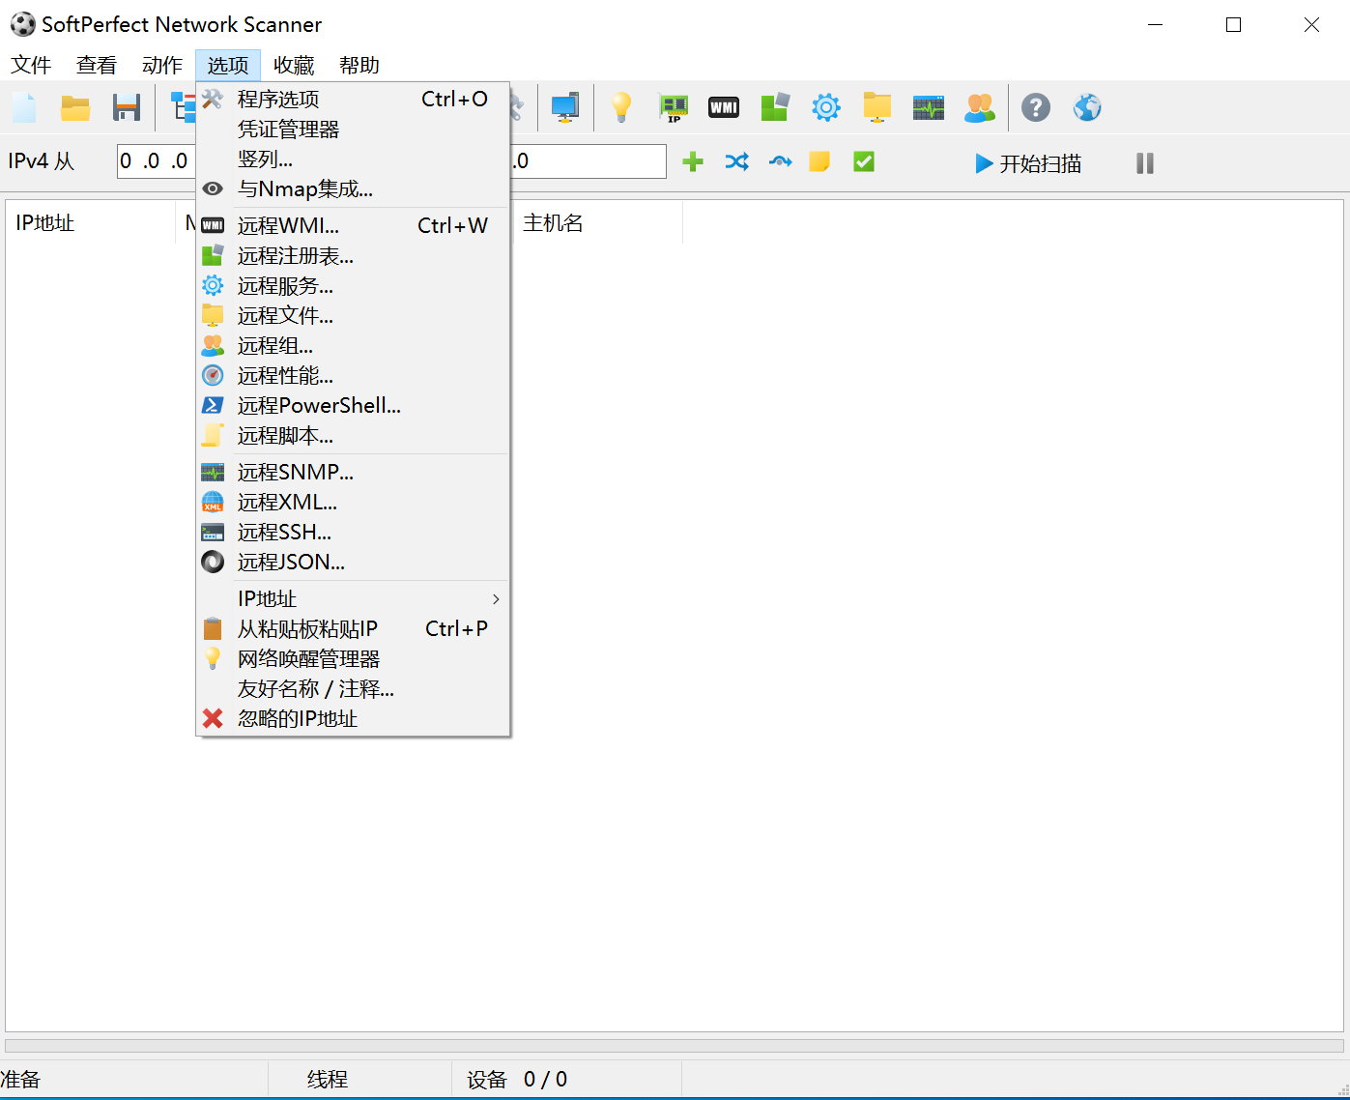The height and width of the screenshot is (1100, 1350).
Task: Expand the IP地址 submenu
Action: (353, 598)
